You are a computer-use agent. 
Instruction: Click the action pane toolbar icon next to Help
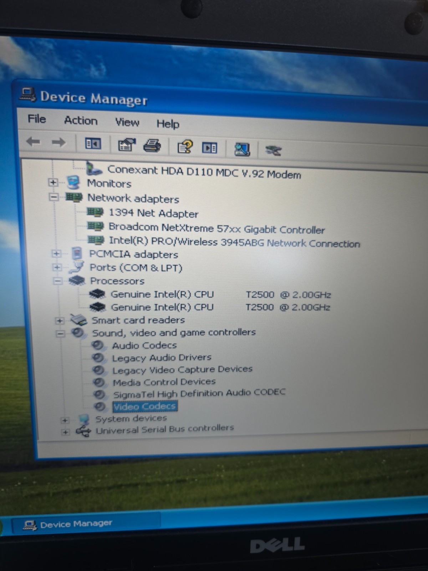pyautogui.click(x=210, y=148)
